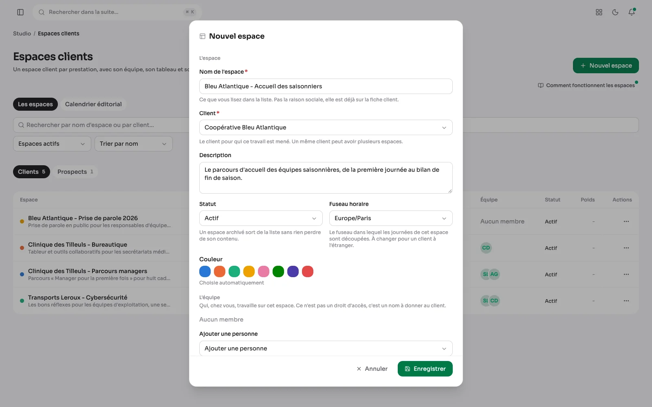Select the Clients tab
652x407 pixels.
(31, 172)
